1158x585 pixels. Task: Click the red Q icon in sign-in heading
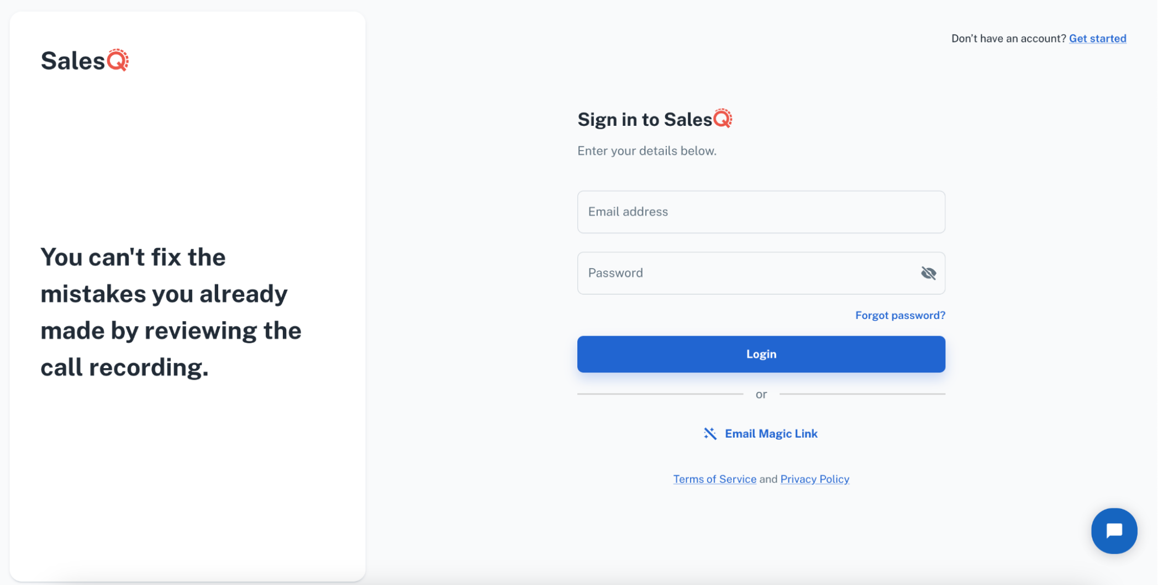point(722,119)
